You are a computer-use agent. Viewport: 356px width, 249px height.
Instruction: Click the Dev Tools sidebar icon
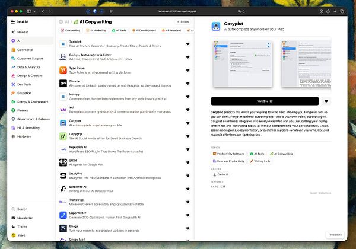[13, 84]
